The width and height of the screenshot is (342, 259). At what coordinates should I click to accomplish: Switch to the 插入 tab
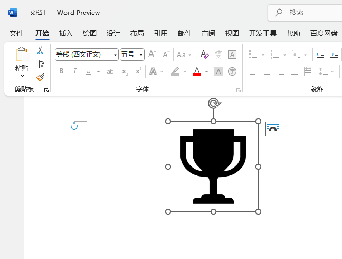pos(66,33)
